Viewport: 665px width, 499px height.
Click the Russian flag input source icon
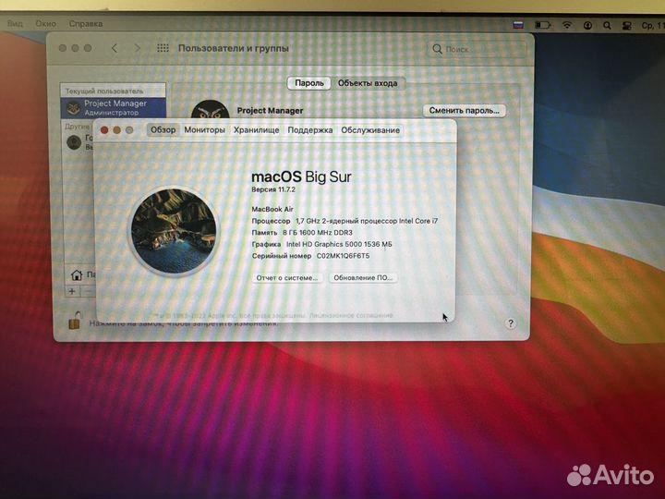click(x=518, y=26)
